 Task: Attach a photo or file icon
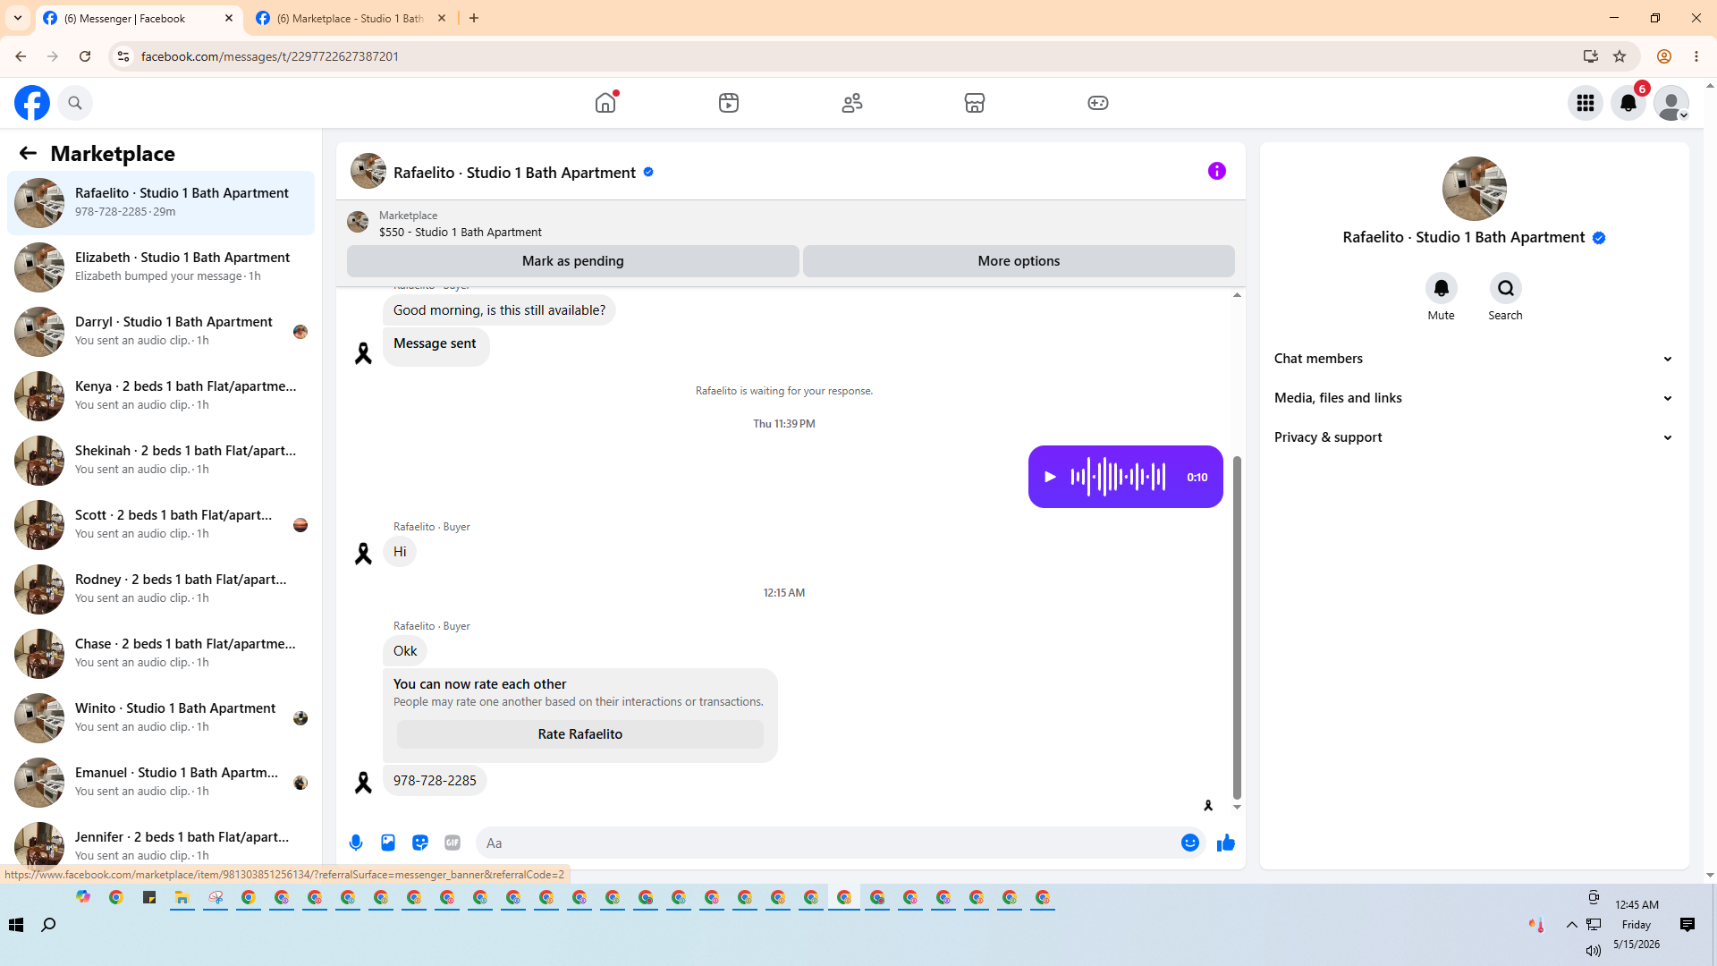388,843
